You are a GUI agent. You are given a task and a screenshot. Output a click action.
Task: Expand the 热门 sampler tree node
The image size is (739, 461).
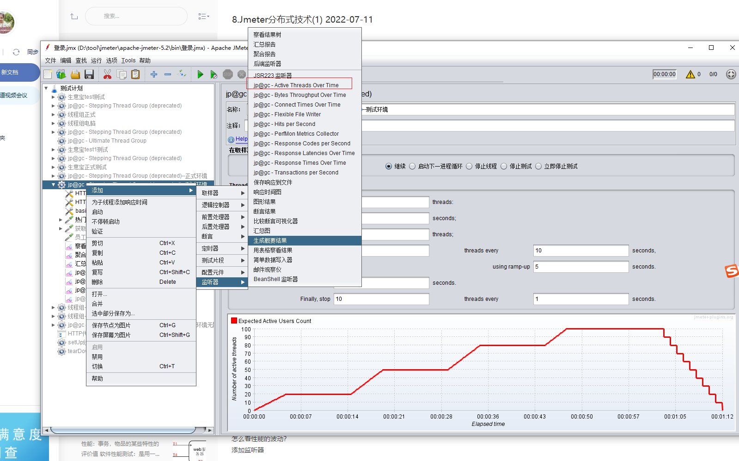tap(61, 220)
